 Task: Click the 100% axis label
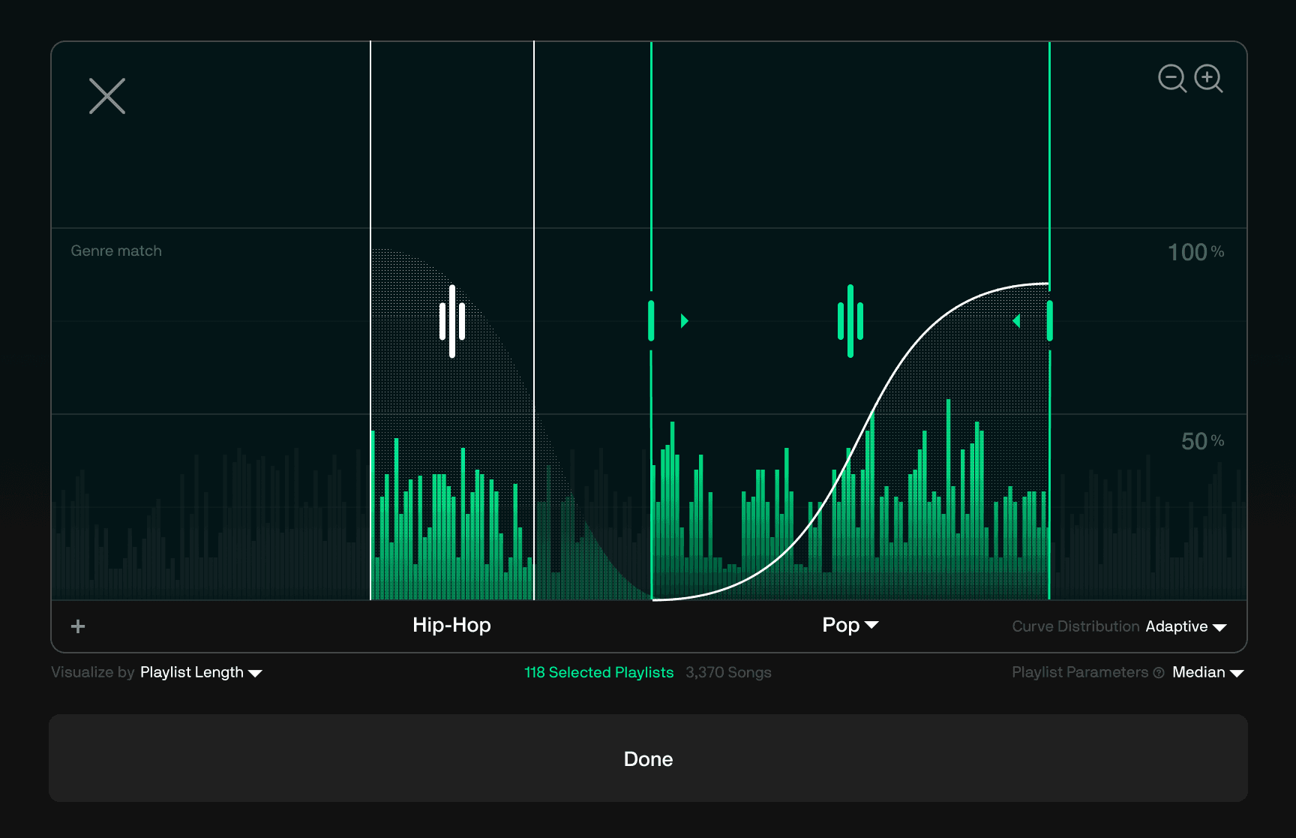[x=1195, y=252]
